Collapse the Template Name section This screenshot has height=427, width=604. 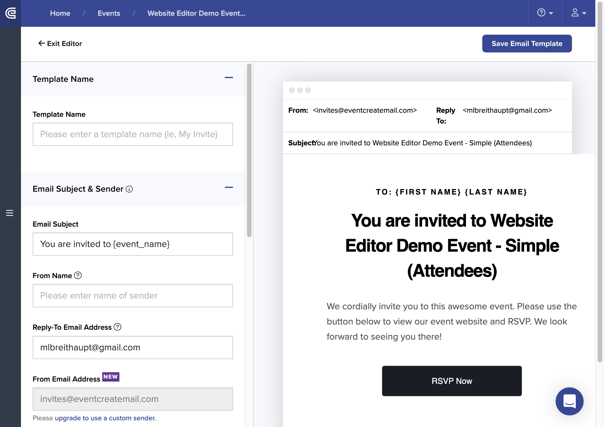(229, 77)
